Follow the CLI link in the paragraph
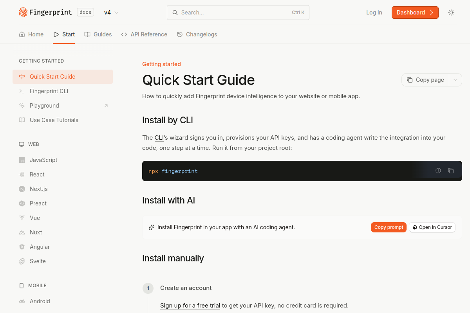 pyautogui.click(x=159, y=138)
